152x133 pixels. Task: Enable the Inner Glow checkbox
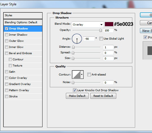click(x=6, y=47)
